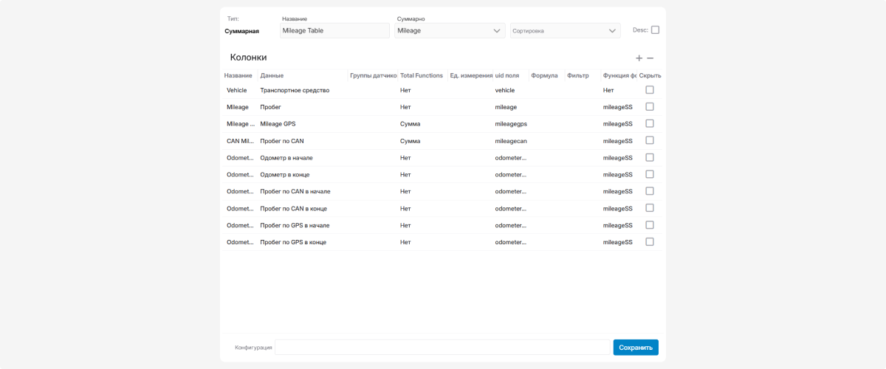Click the mileagegps uid cell
The width and height of the screenshot is (886, 369).
coord(511,124)
